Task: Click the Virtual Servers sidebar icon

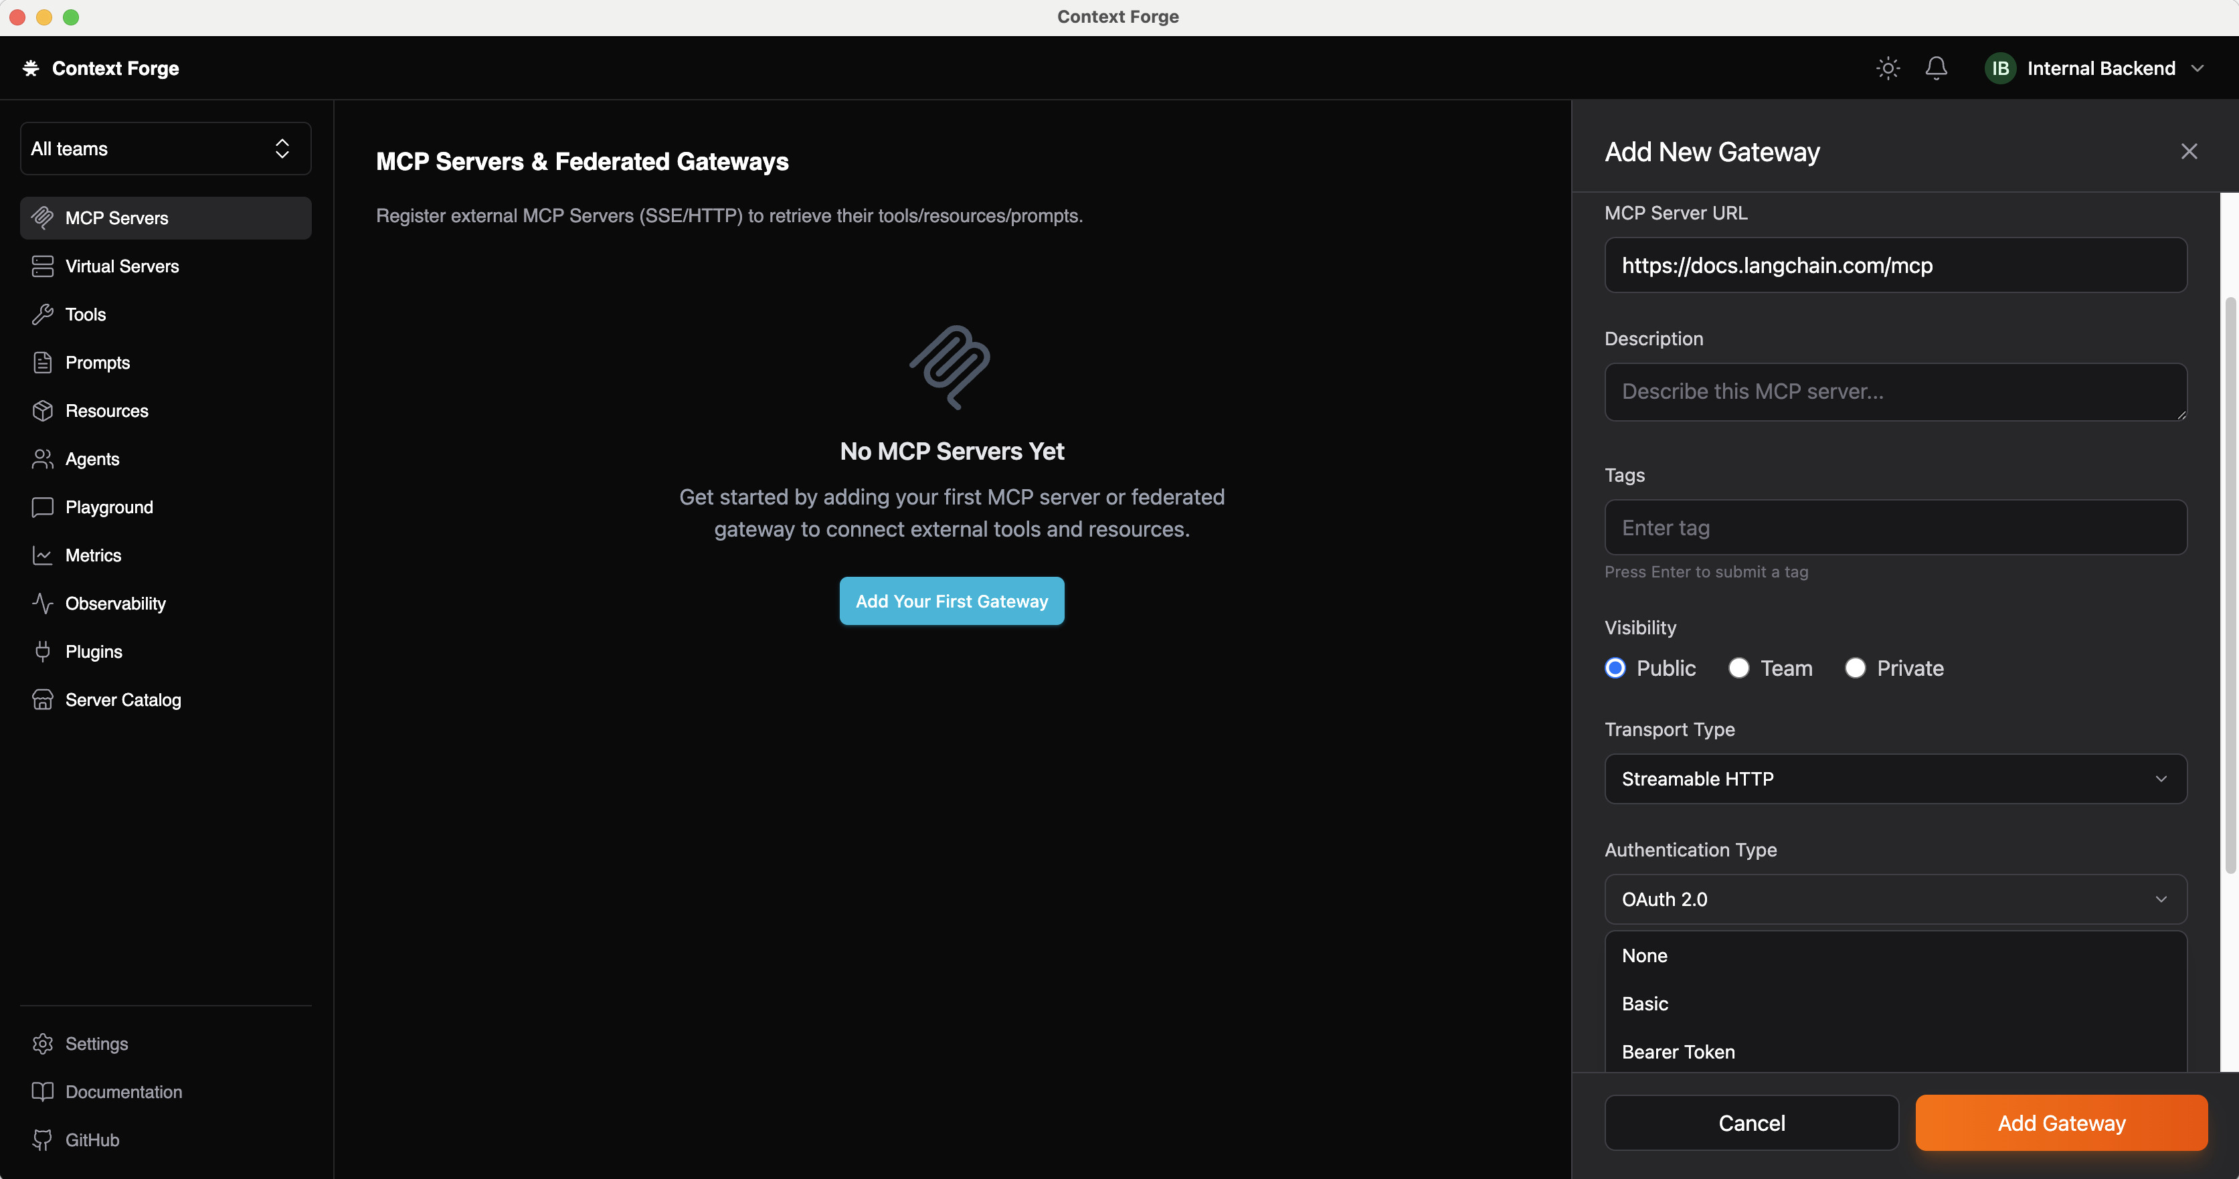Action: tap(41, 266)
